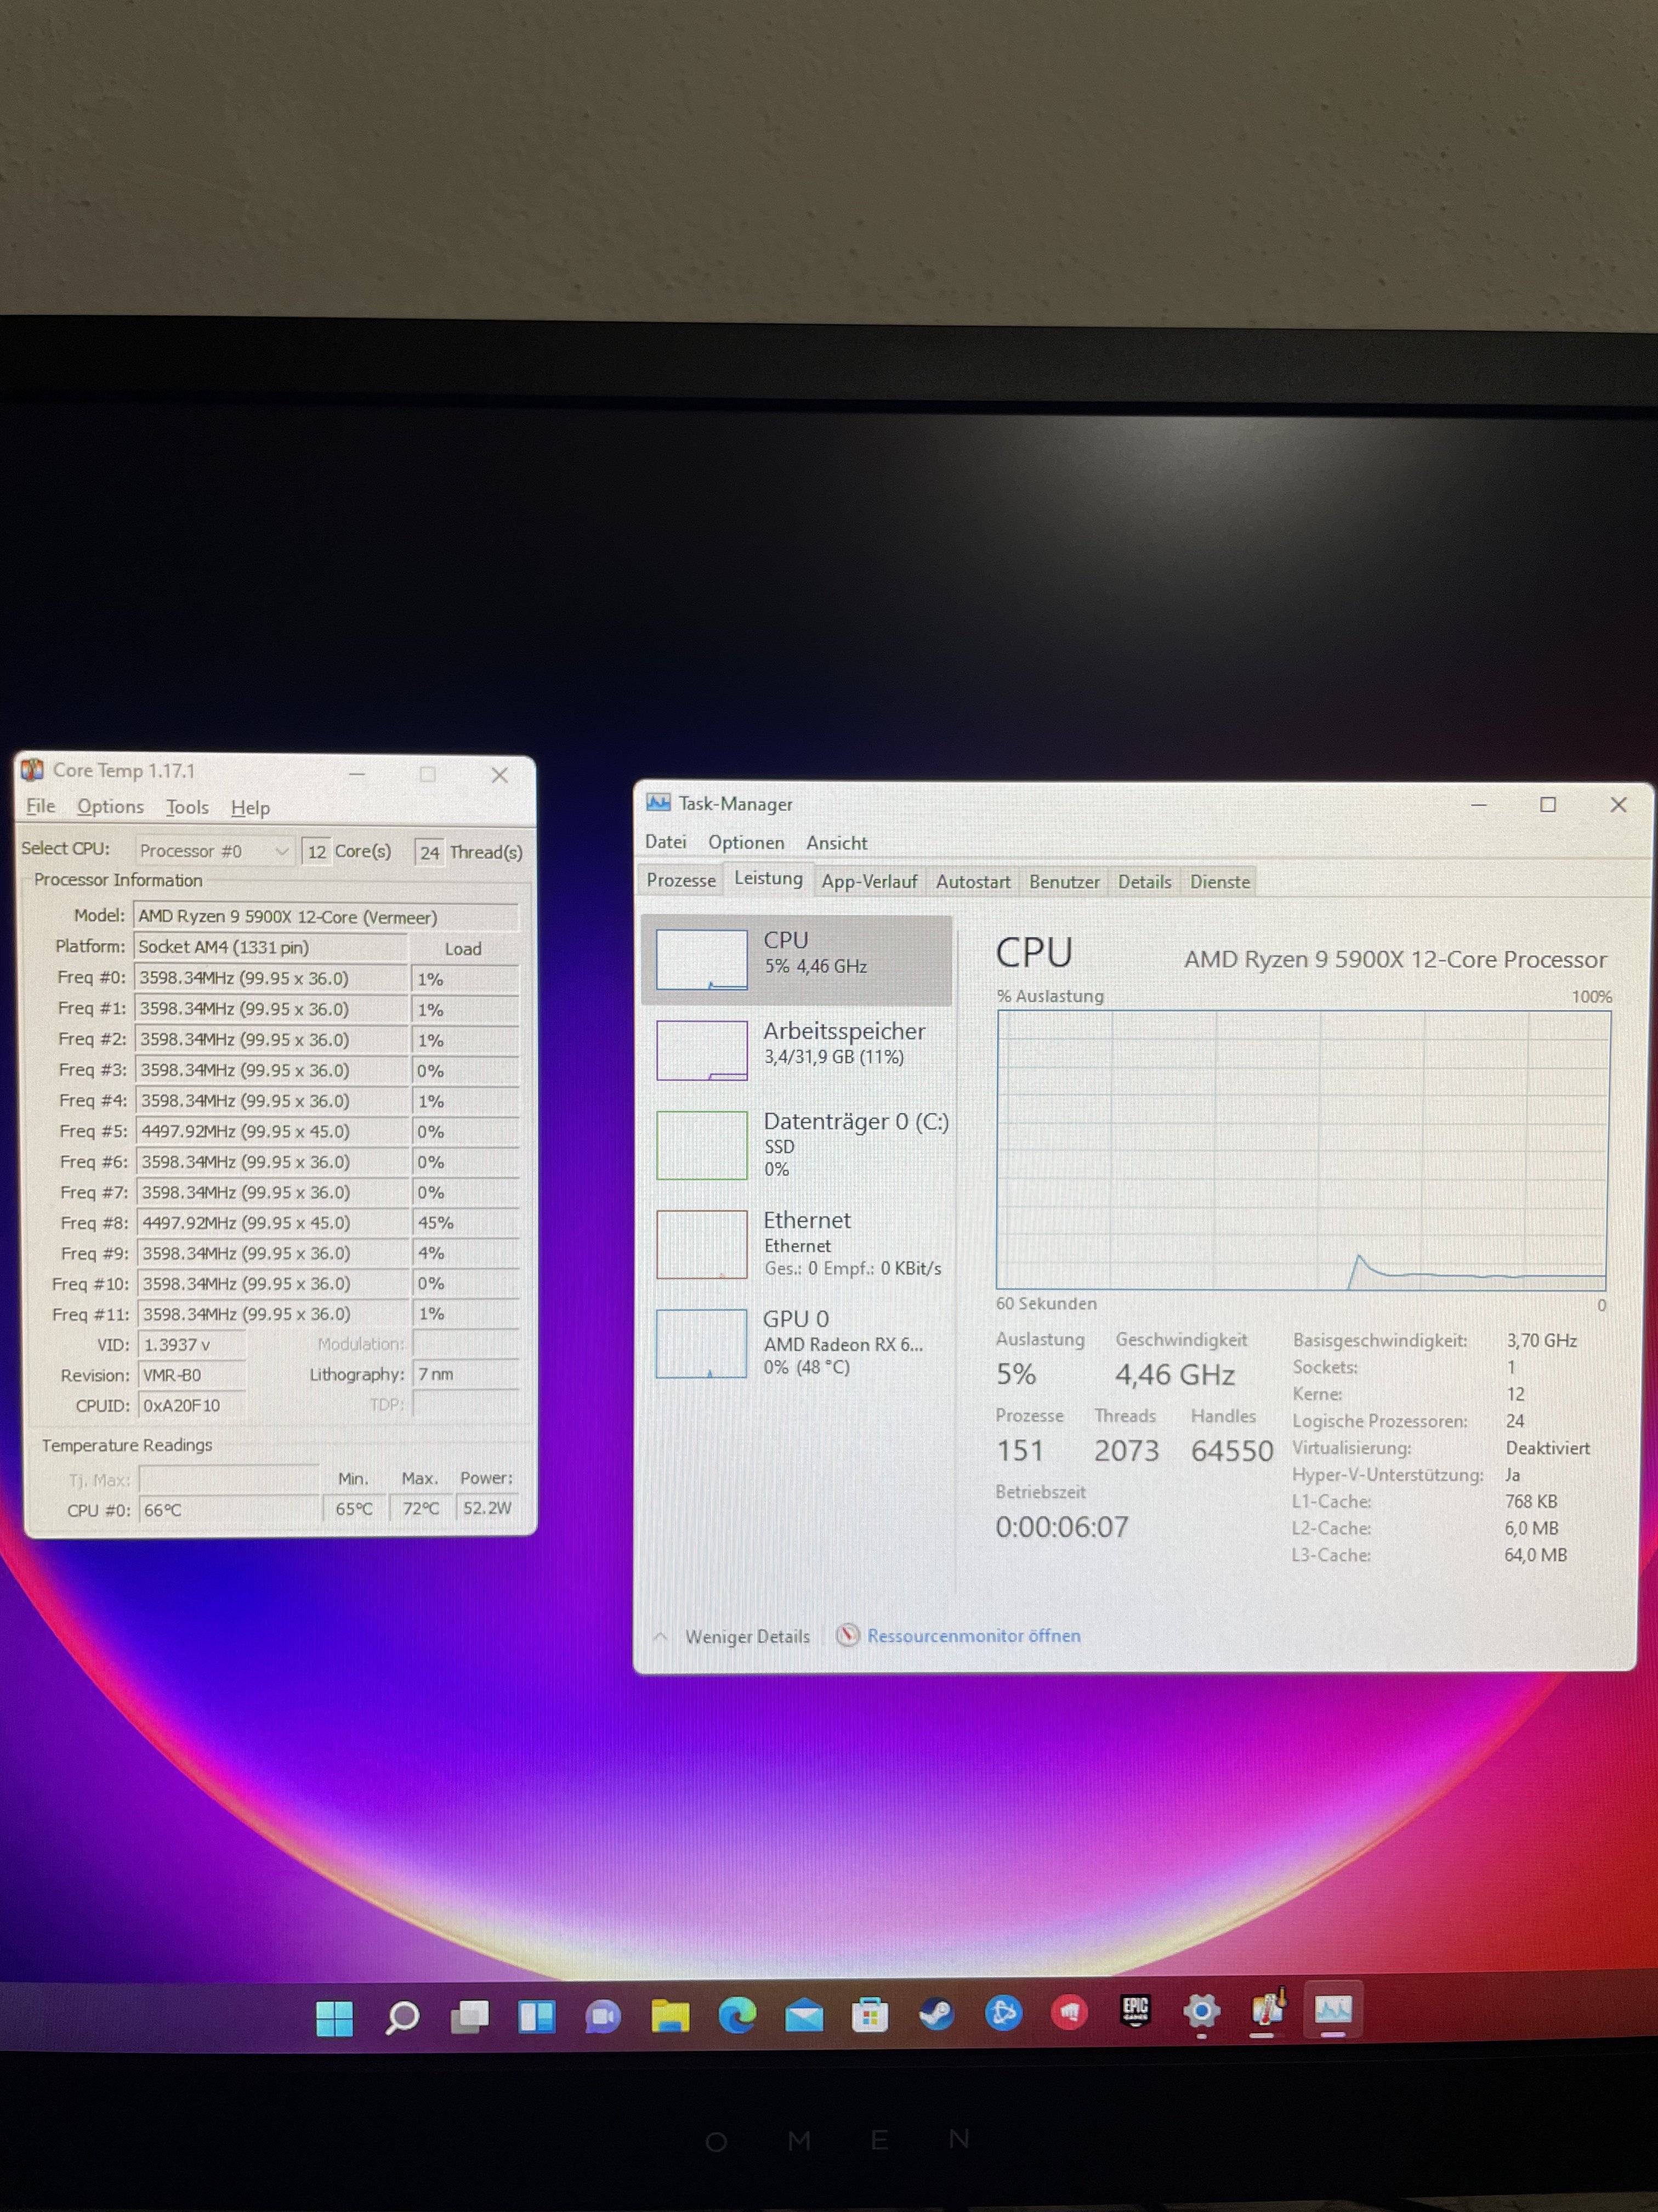The height and width of the screenshot is (2212, 1658).
Task: Launch Epic Games from taskbar
Action: point(1135,2011)
